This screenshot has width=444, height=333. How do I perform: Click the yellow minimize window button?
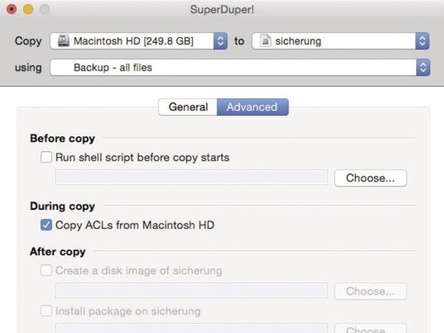(x=28, y=10)
